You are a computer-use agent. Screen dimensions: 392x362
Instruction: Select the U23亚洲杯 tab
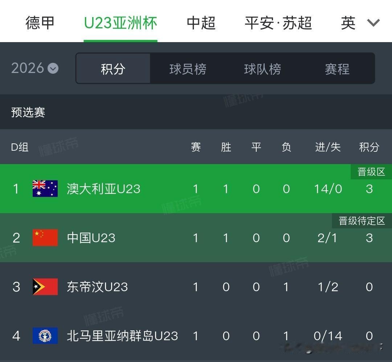(x=121, y=23)
